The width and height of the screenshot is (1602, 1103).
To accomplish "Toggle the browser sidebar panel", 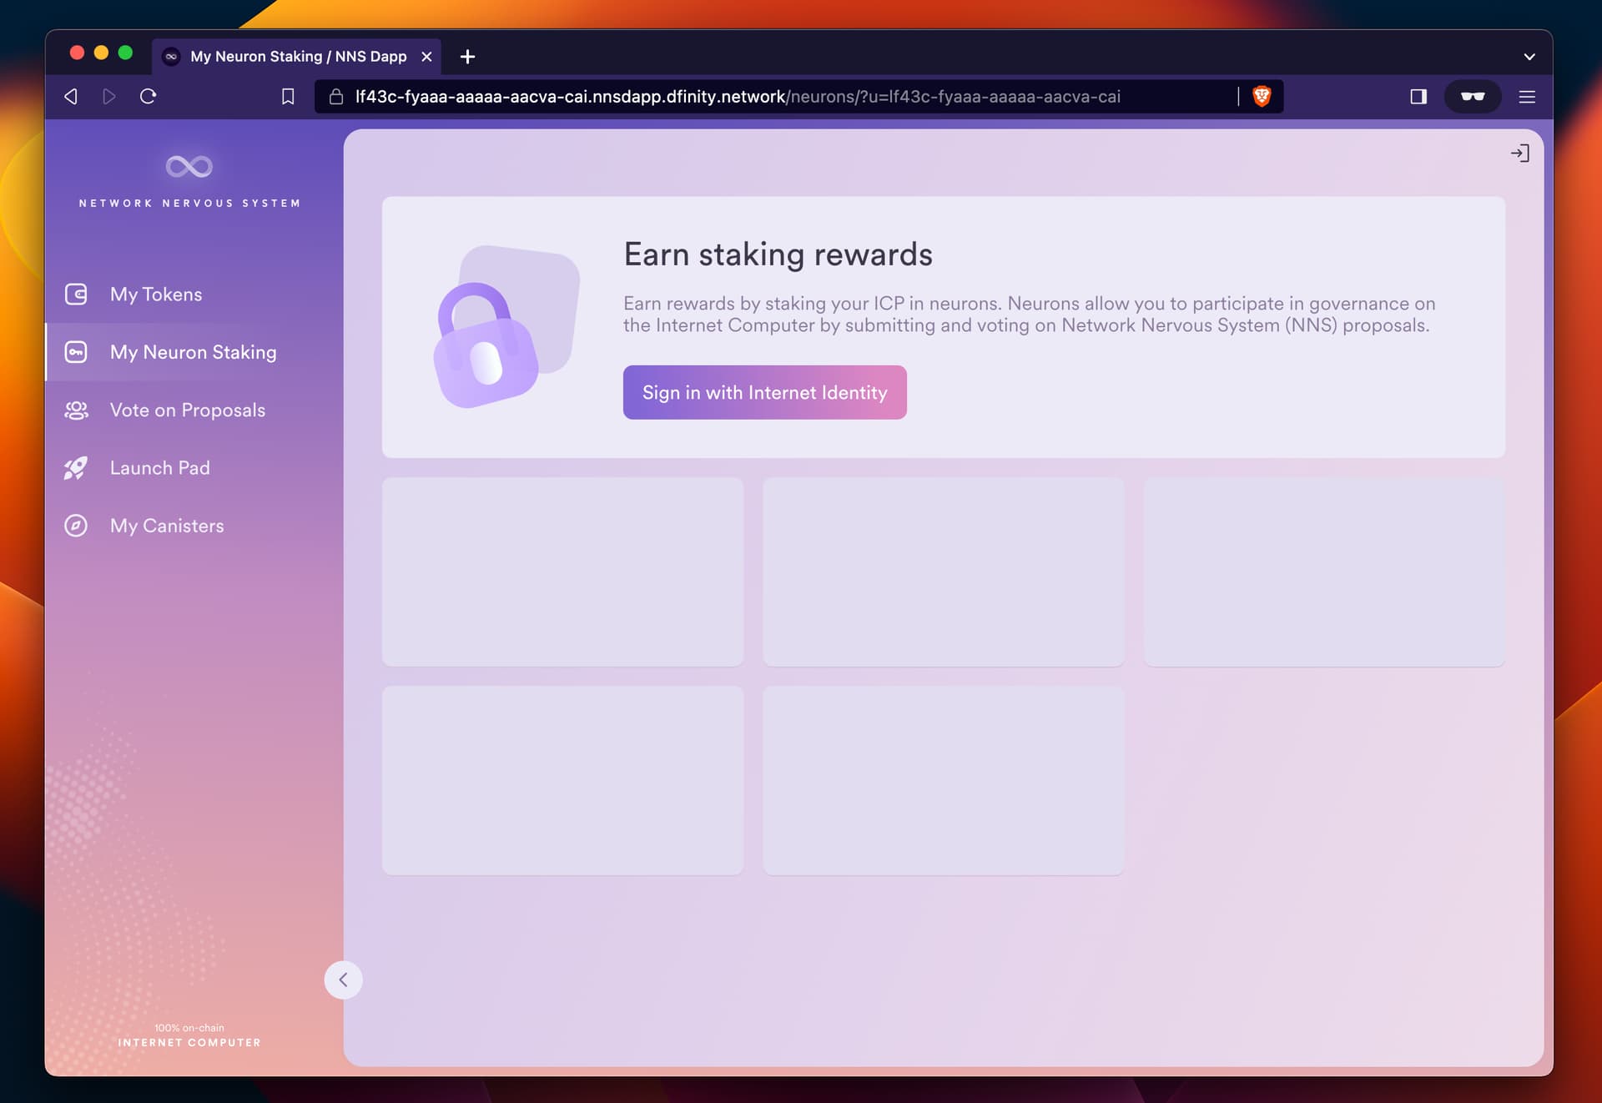I will [1418, 97].
